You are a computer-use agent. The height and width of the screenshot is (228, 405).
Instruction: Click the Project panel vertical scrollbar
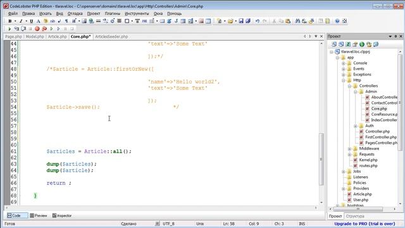point(400,102)
